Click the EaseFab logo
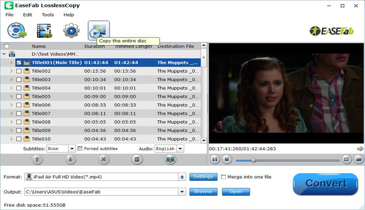Image resolution: width=365 pixels, height=210 pixels. point(332,31)
